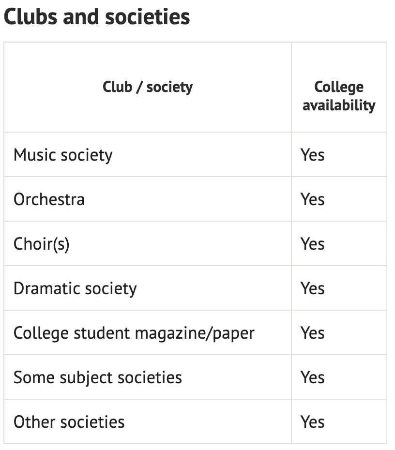395x450 pixels.
Task: Select Yes value for College student magazine/paper
Action: 312,333
